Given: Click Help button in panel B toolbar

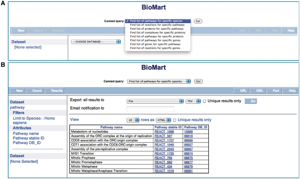Looking at the screenshot, I should tap(290, 91).
